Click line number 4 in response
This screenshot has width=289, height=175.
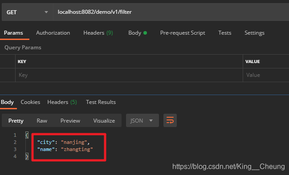[15, 156]
